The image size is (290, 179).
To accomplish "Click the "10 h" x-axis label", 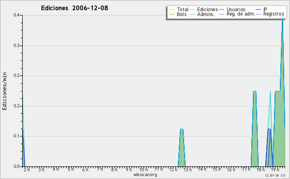I will [x=144, y=169].
